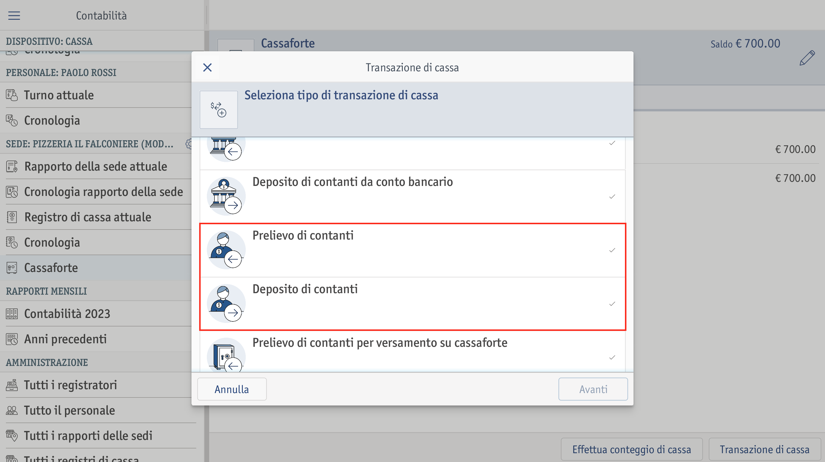825x462 pixels.
Task: Click the Prelievo di contanti person icon
Action: [226, 250]
